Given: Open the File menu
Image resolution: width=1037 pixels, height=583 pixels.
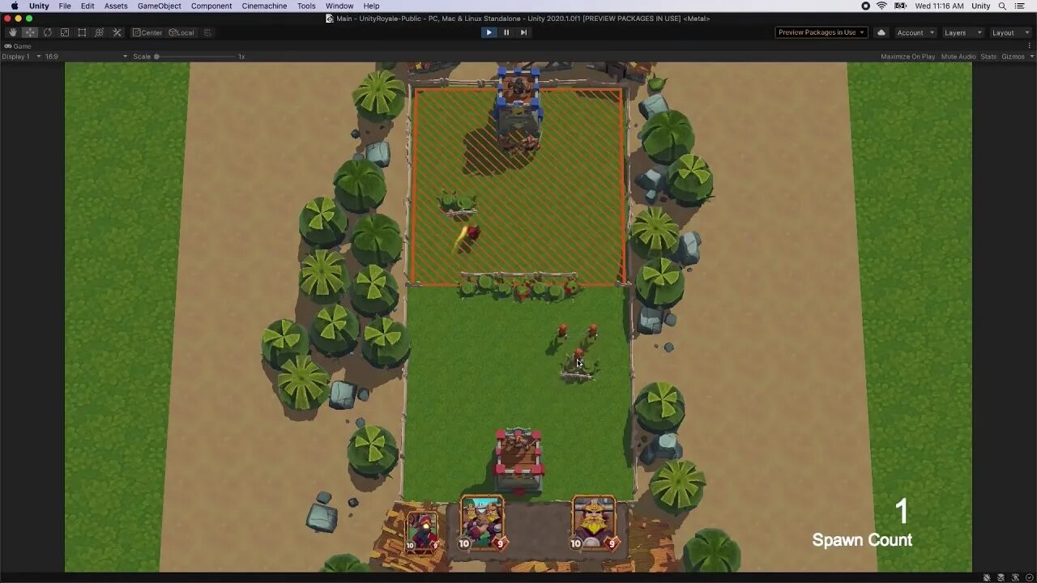Looking at the screenshot, I should point(65,6).
